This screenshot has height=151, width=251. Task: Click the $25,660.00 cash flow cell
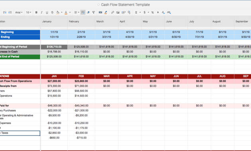coord(81,81)
